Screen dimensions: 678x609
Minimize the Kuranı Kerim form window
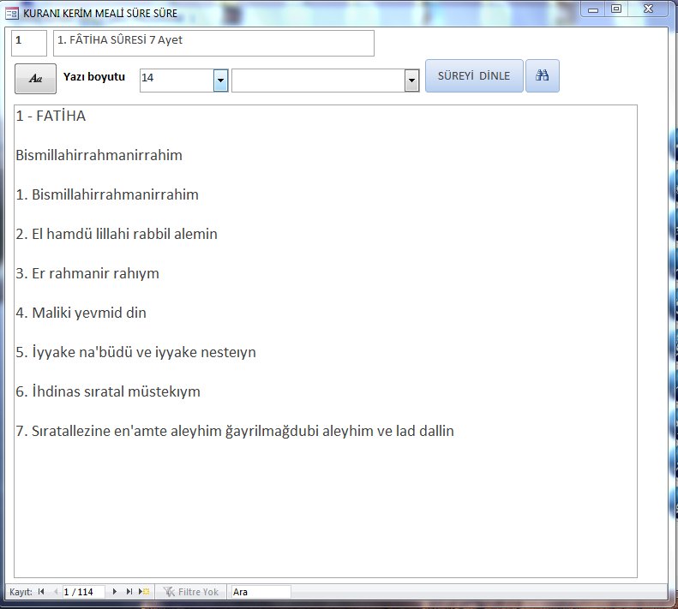pos(593,9)
